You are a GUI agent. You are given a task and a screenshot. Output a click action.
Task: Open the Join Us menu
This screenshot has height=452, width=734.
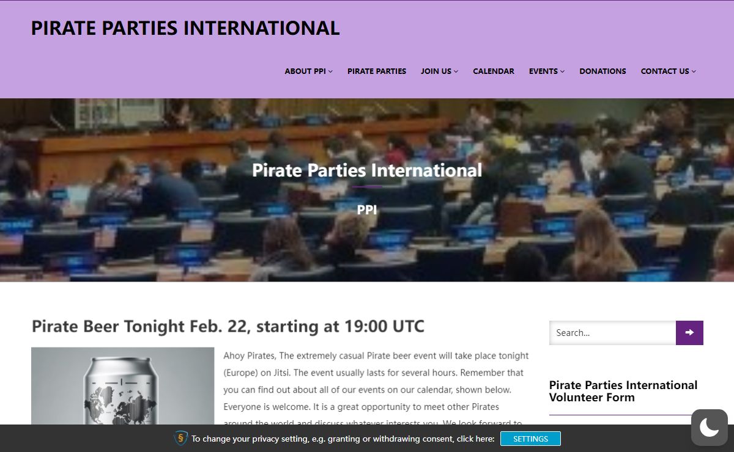click(439, 71)
